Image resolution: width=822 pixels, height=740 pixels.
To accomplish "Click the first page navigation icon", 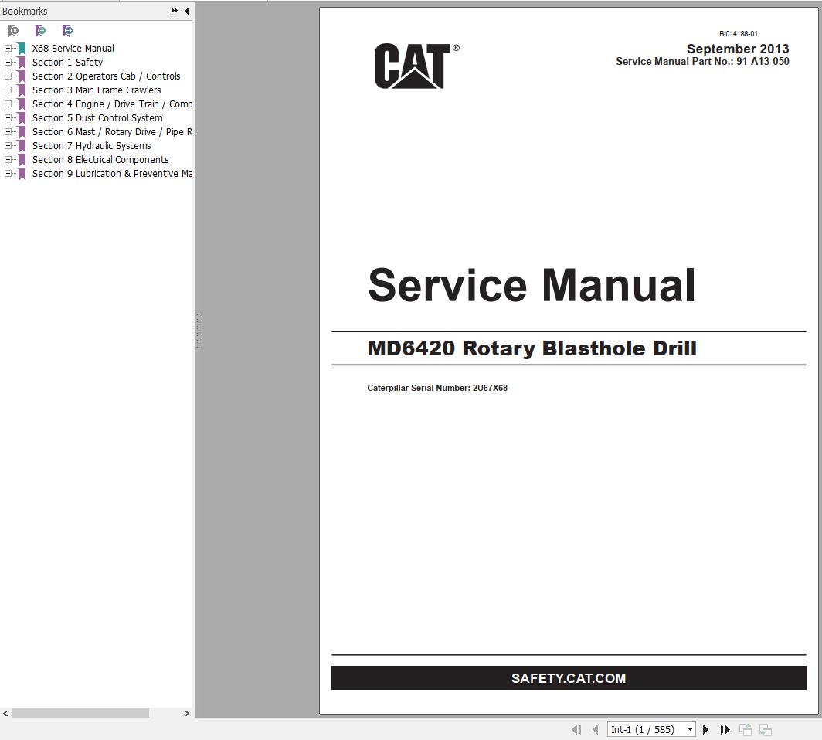I will [576, 729].
